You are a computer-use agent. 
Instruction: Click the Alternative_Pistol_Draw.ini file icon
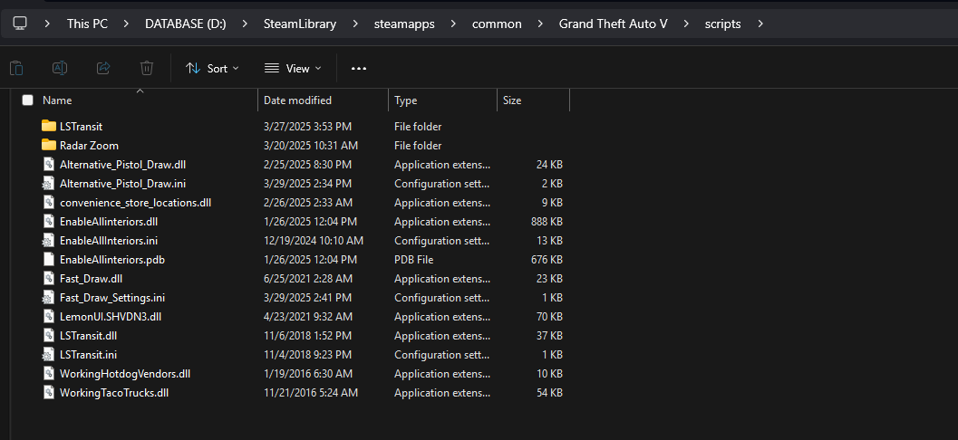49,183
